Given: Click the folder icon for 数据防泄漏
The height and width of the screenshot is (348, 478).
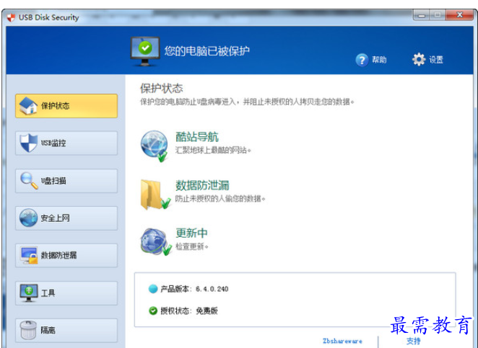Looking at the screenshot, I should click(x=155, y=195).
